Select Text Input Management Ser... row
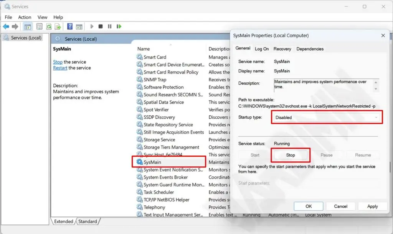This screenshot has height=234, width=393. point(170,214)
